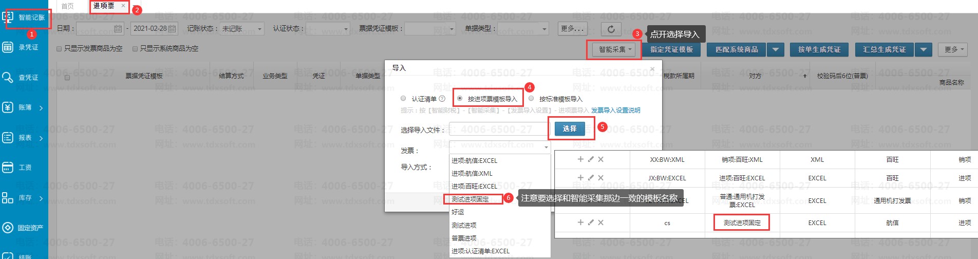Viewport: 978px width, 259px height.
Task: Click the plus icon in the JX:BW:EXCEL row
Action: coord(580,178)
